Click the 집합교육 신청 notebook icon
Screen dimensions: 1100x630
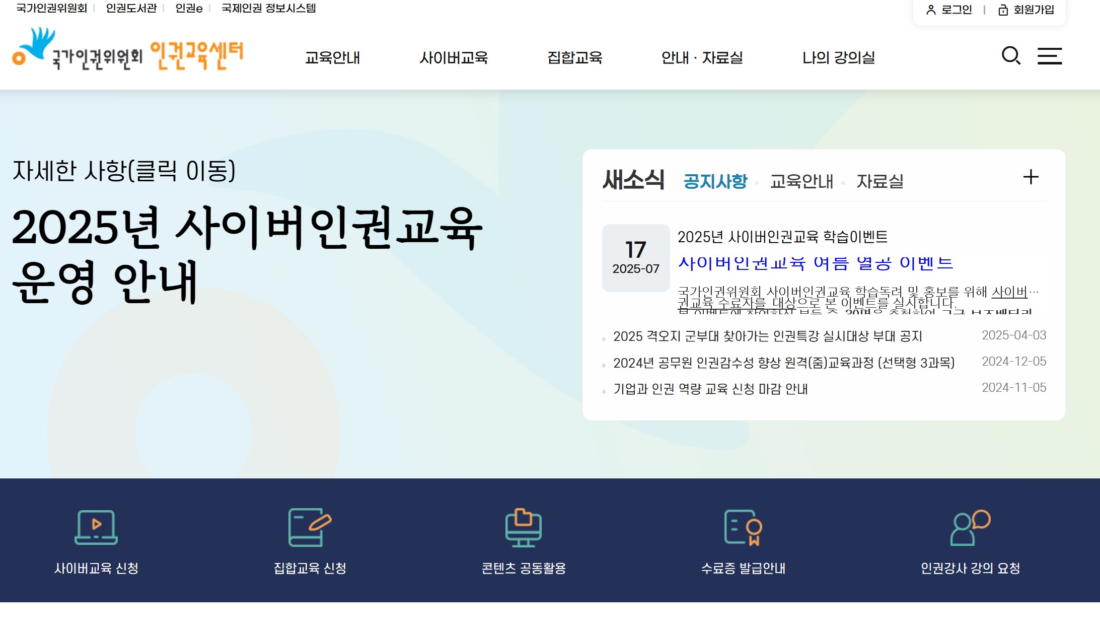click(310, 527)
